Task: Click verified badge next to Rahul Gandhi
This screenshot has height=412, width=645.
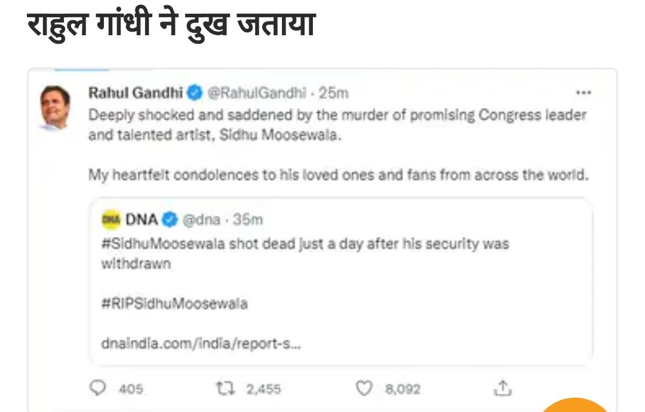Action: click(x=194, y=93)
